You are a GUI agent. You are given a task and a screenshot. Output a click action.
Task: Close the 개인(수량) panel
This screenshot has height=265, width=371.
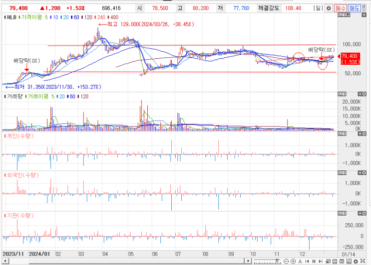364,134
